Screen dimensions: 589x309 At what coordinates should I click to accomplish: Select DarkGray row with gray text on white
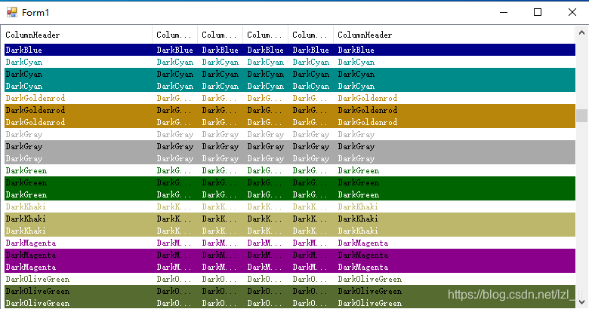click(x=290, y=134)
